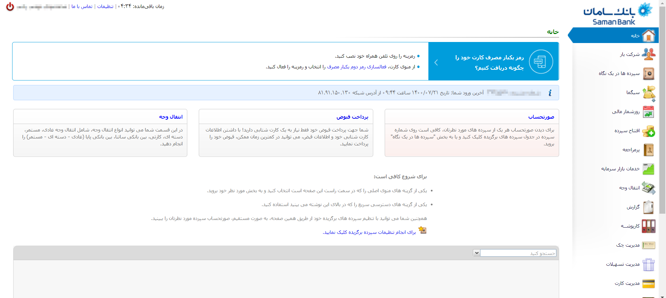The height and width of the screenshot is (298, 666).
Task: Open شرکت یار sidebar menu
Action: pyautogui.click(x=630, y=54)
